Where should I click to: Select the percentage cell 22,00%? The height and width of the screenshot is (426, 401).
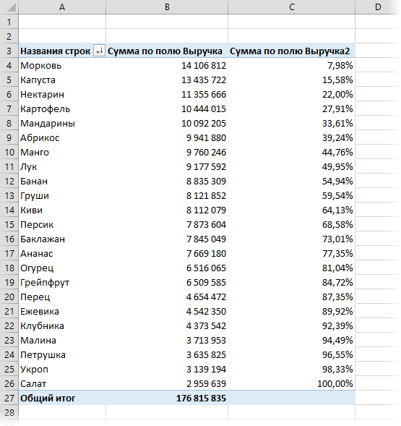292,94
